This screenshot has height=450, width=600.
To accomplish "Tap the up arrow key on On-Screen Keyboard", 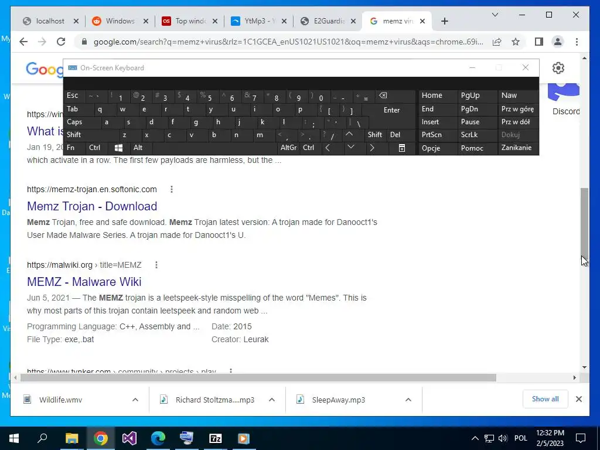I will click(349, 135).
